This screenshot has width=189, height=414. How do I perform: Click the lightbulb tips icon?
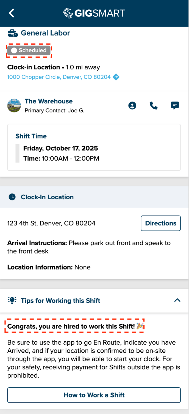tap(12, 301)
